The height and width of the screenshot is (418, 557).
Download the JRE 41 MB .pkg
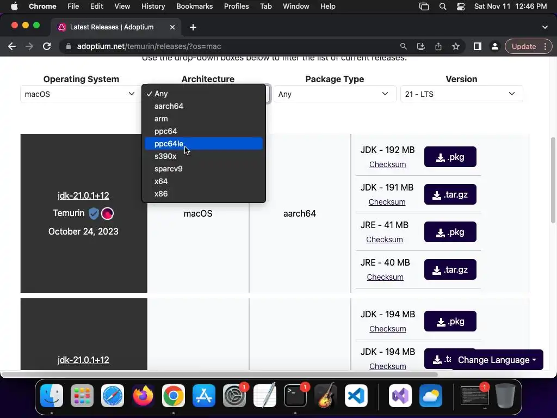450,232
